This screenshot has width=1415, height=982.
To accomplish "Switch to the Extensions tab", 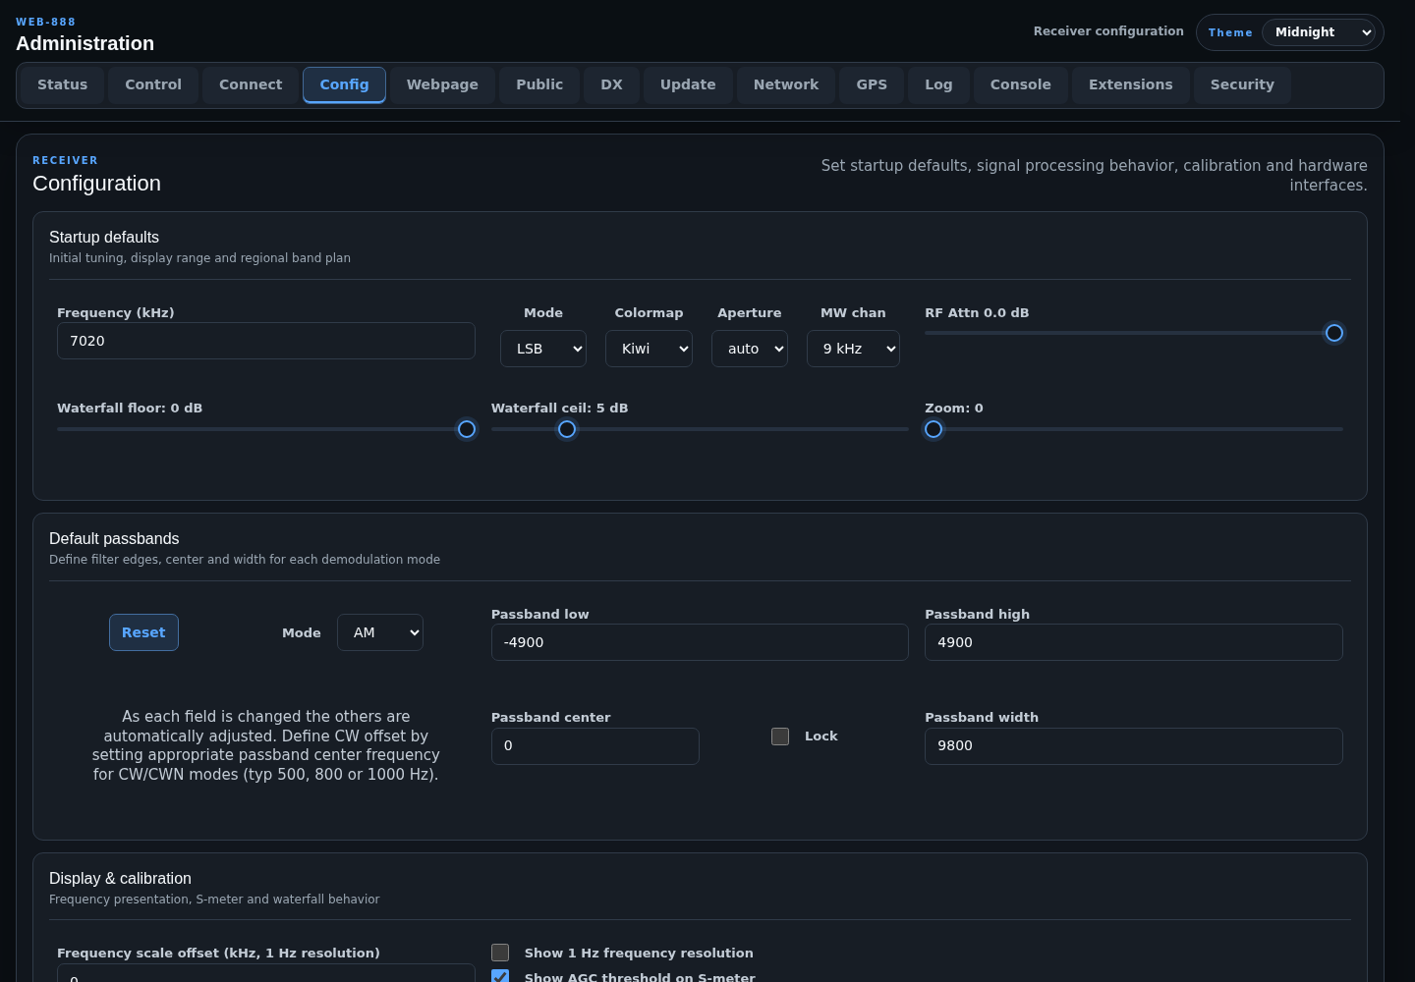I will 1131,84.
